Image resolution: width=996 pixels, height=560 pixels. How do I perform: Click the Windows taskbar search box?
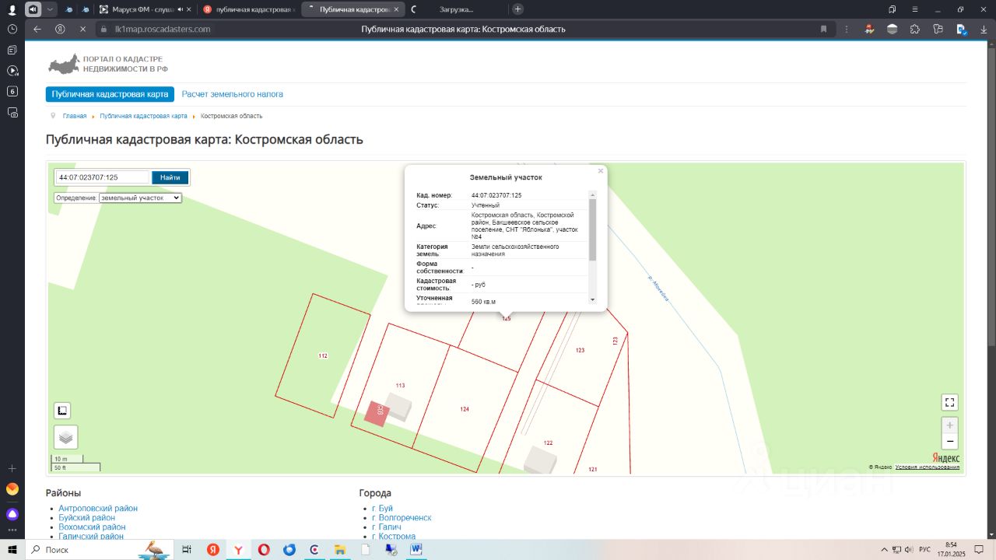pyautogui.click(x=99, y=550)
